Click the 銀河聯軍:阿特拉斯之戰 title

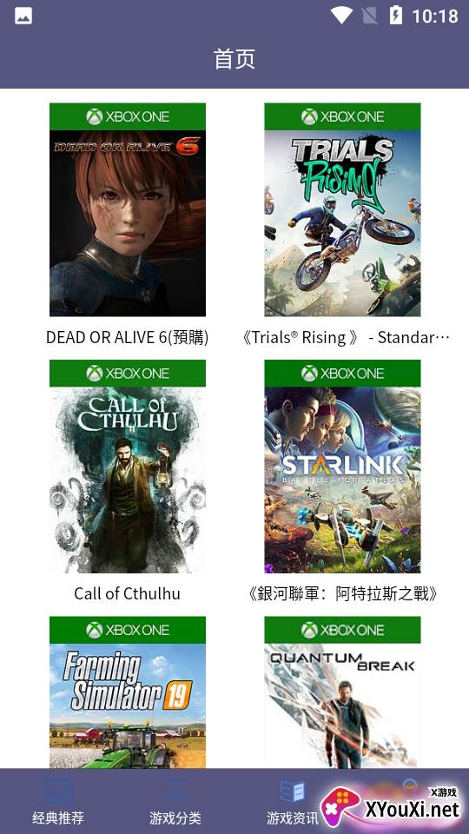point(342,593)
